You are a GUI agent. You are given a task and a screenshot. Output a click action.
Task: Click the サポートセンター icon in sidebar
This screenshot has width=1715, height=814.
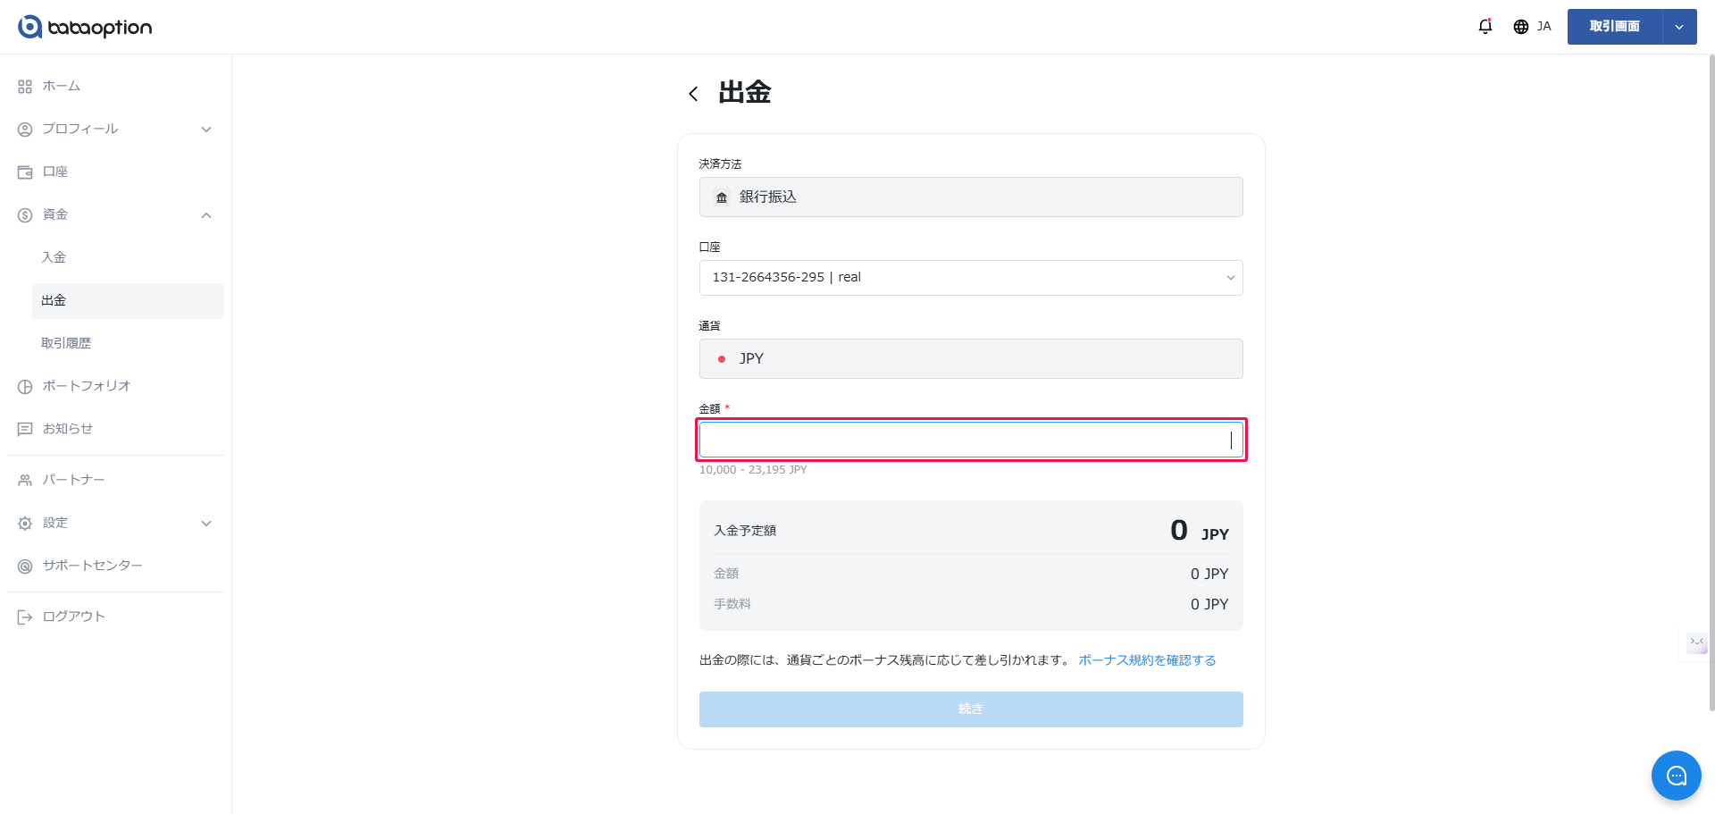click(x=25, y=566)
